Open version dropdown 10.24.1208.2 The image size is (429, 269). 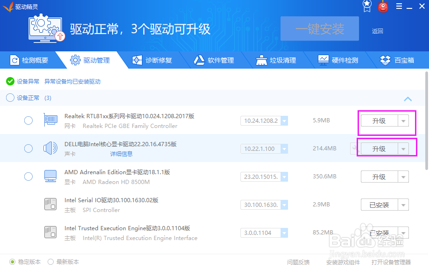[284, 120]
